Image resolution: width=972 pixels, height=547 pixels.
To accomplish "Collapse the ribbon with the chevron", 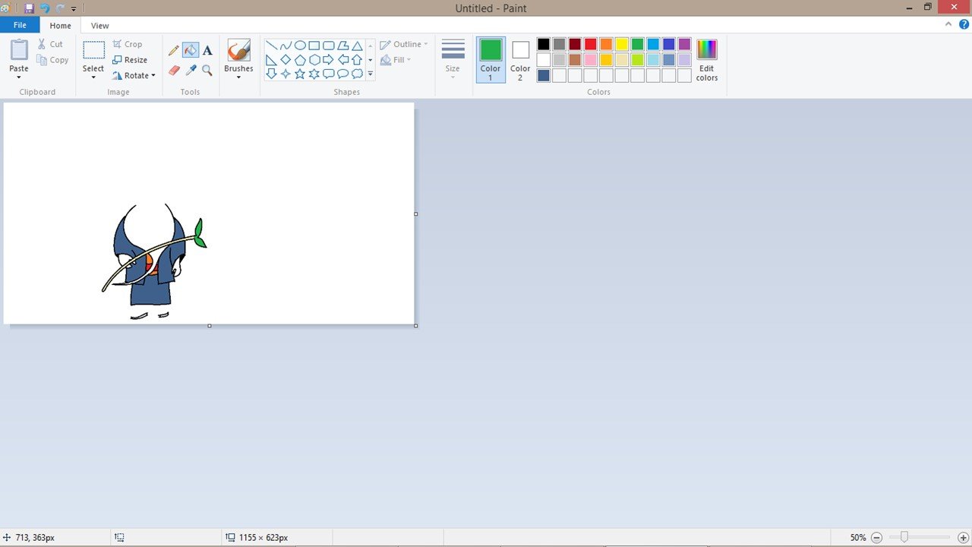I will click(x=948, y=24).
